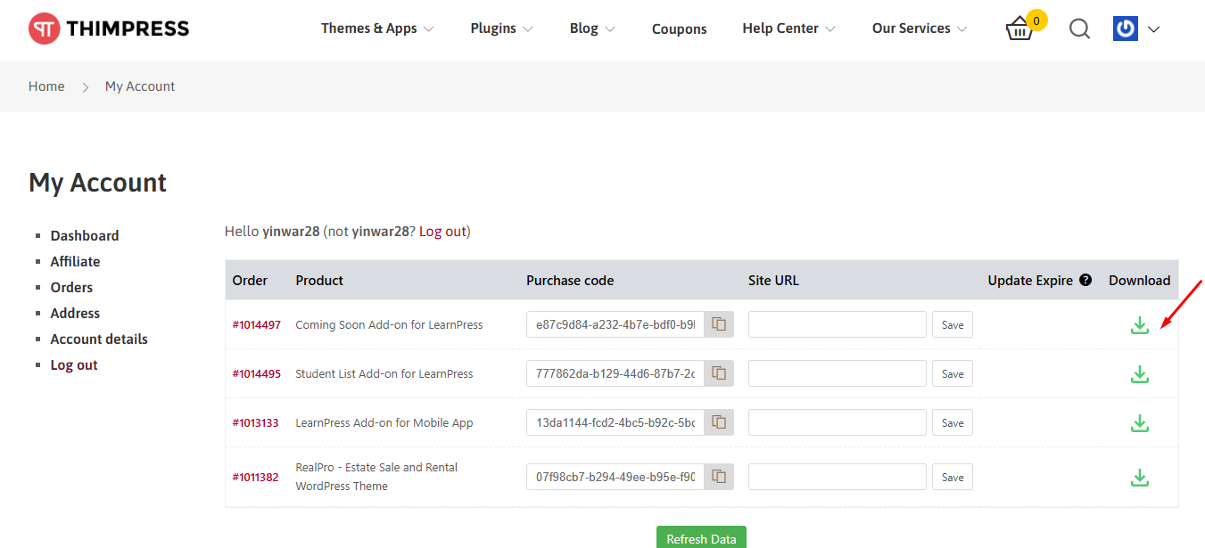1205x548 pixels.
Task: Save Site URL for Mobile App Add-on
Action: (x=953, y=422)
